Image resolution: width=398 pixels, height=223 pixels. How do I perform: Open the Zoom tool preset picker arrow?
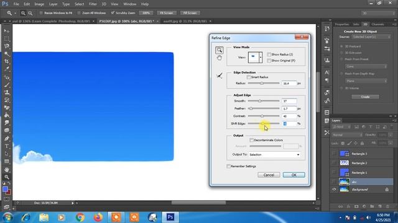[15, 13]
